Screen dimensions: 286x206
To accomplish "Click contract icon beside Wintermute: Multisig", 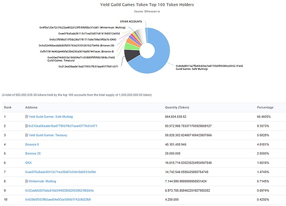I will pyautogui.click(x=27, y=182).
